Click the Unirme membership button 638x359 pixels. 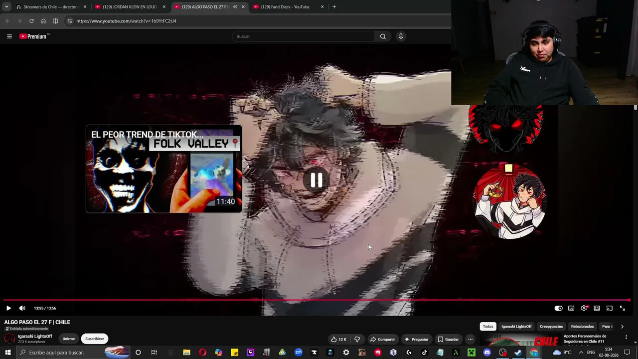69,339
